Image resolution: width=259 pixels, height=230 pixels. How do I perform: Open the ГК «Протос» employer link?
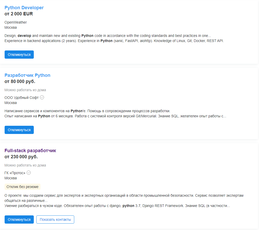[x=15, y=173]
